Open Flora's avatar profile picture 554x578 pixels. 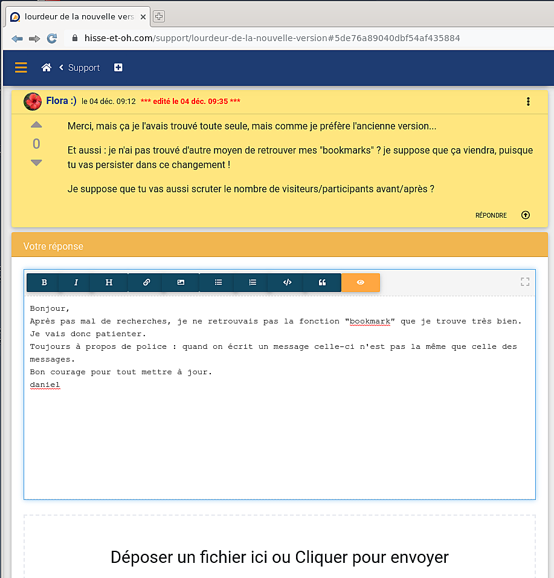[x=33, y=102]
